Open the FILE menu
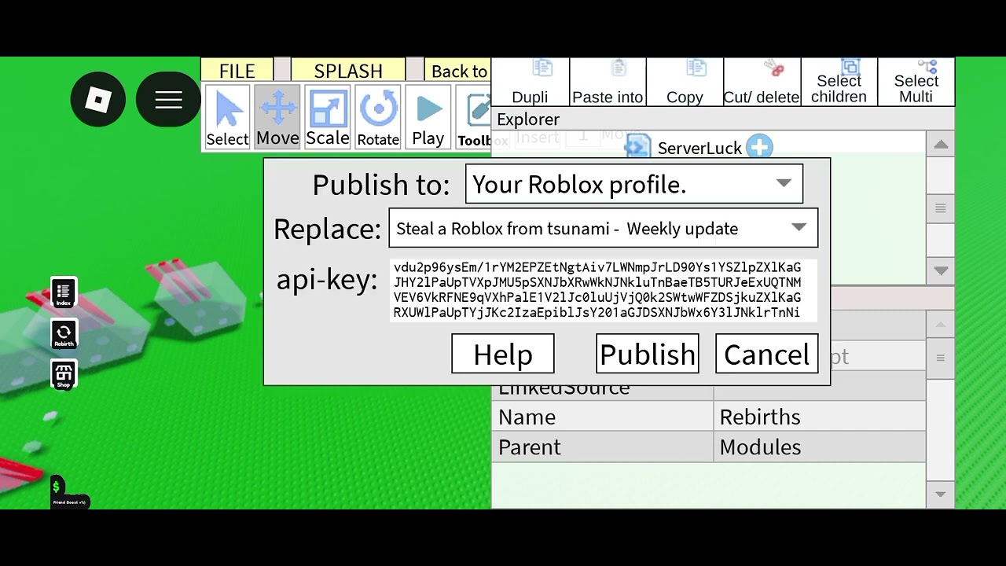 (x=237, y=71)
